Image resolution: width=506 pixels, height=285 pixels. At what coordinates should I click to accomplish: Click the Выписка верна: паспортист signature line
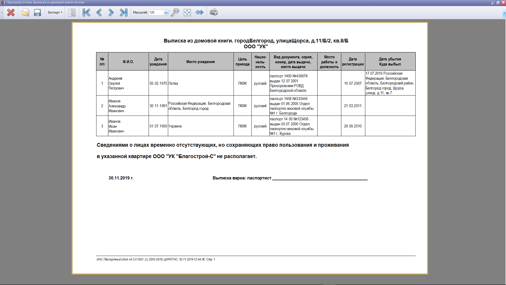pyautogui.click(x=290, y=178)
